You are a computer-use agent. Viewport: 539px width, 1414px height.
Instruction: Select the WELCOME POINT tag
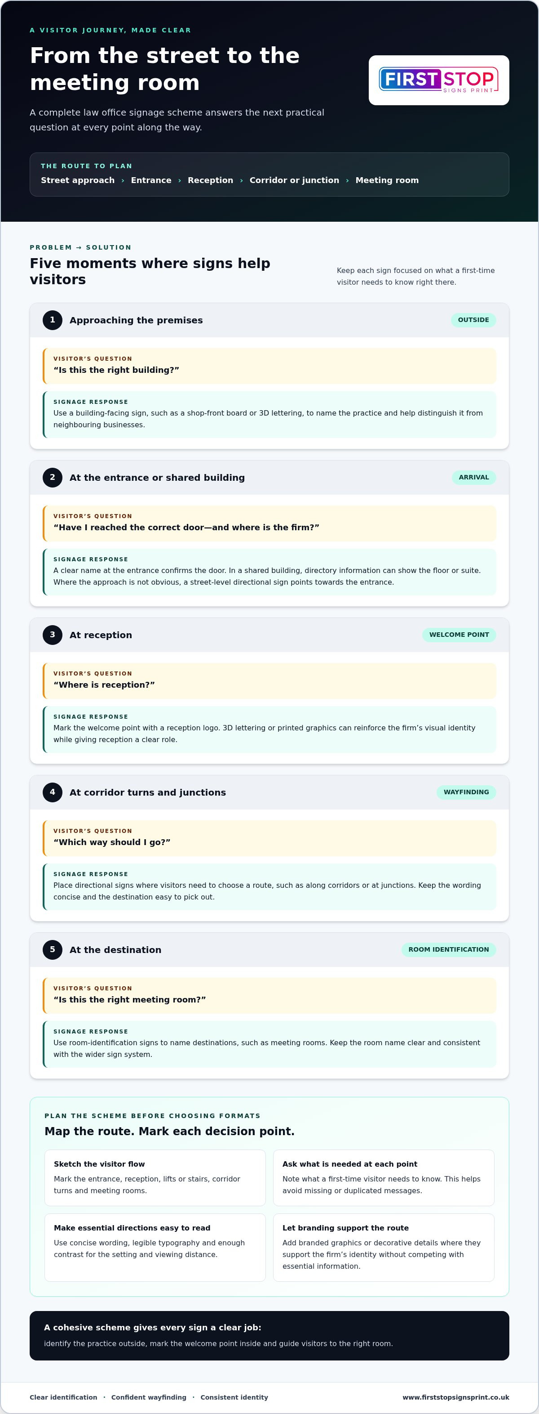click(459, 635)
